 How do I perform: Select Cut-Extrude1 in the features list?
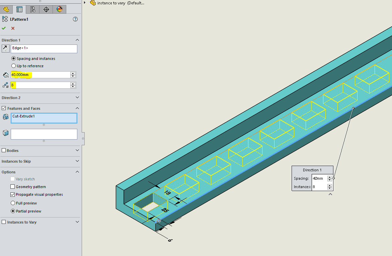23,116
